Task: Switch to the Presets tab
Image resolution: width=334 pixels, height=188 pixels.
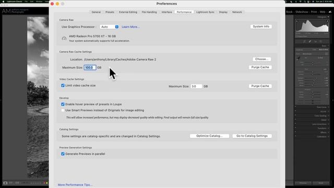Action: (110, 12)
